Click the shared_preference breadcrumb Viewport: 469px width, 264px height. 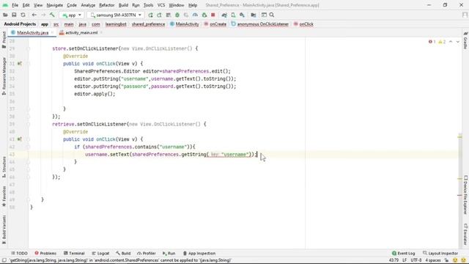148,24
